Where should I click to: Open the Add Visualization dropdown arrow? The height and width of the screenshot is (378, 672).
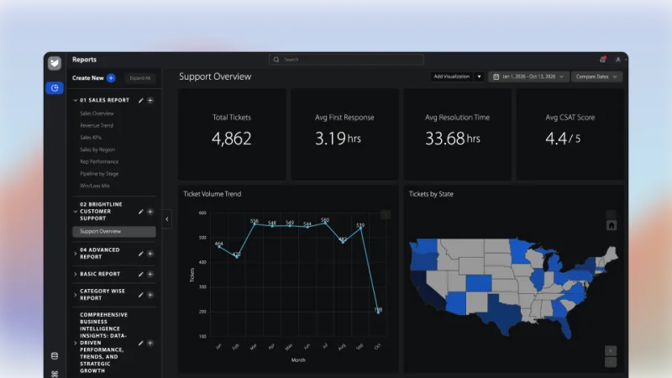coord(479,76)
